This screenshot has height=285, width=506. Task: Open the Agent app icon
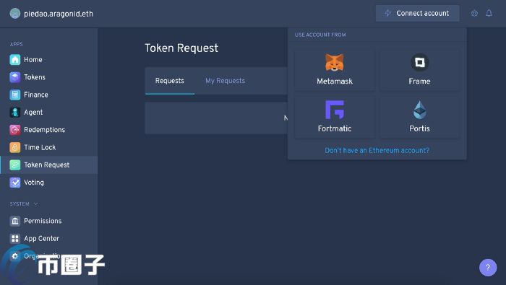tap(15, 112)
